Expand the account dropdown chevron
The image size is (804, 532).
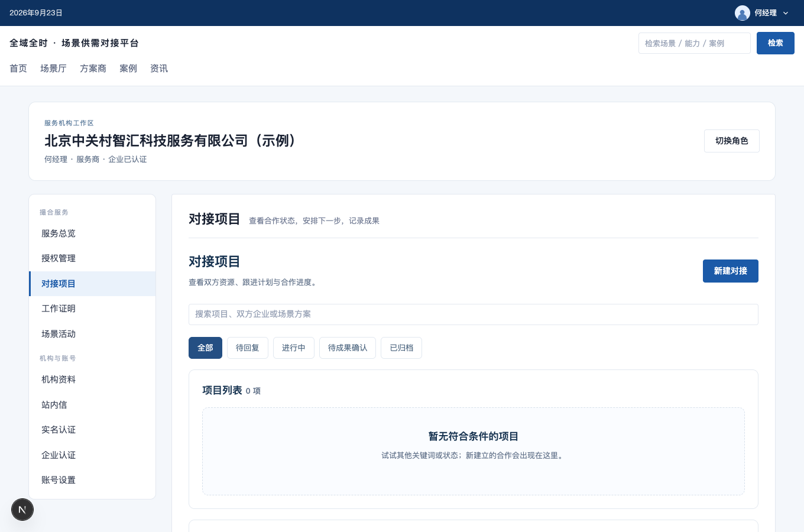[x=786, y=13]
